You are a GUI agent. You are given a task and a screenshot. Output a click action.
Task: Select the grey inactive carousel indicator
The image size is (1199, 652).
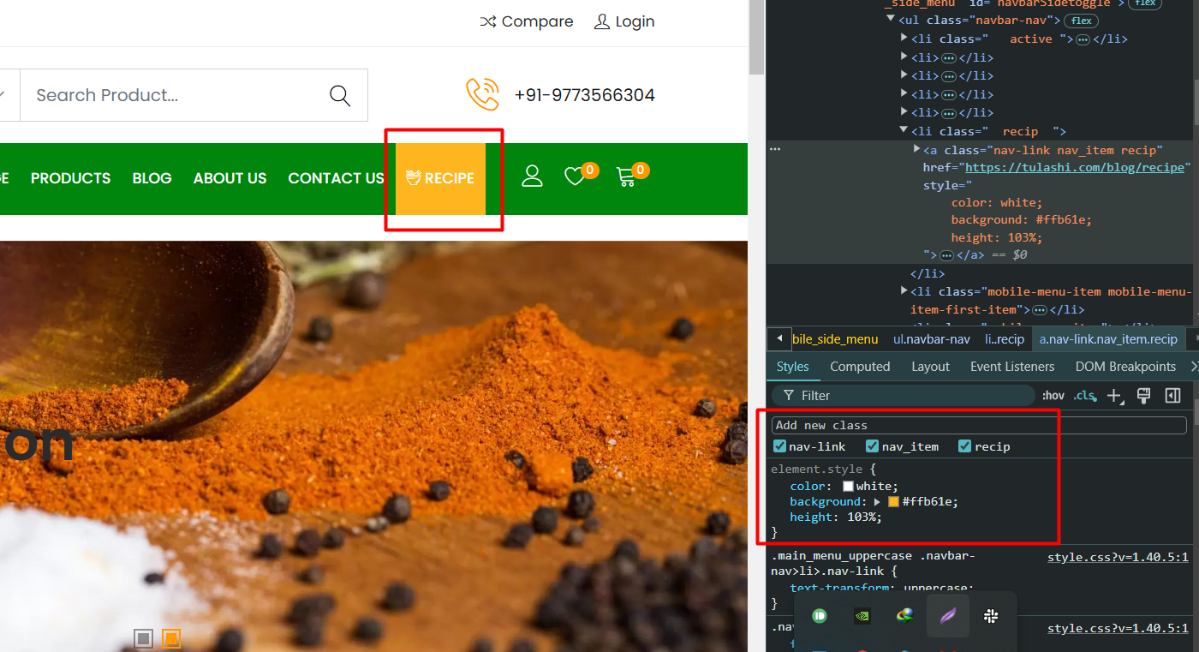(x=144, y=638)
